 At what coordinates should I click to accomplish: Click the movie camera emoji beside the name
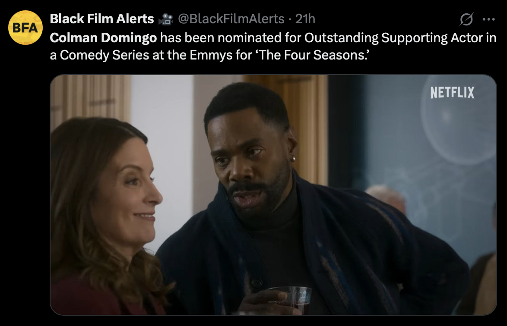coord(165,19)
